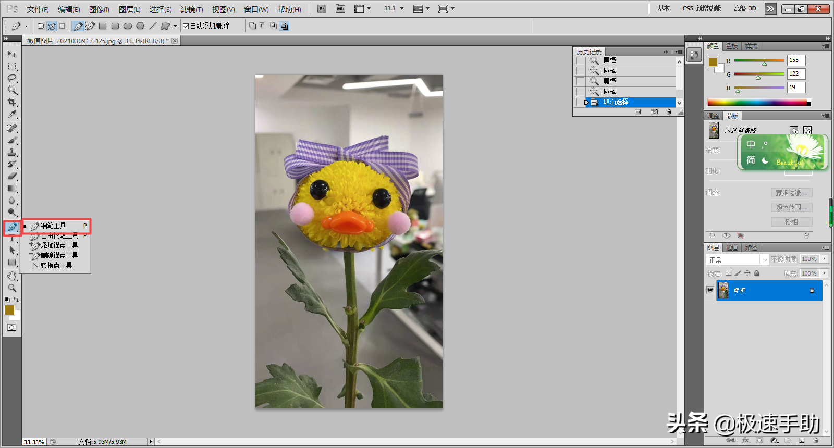Choose the ellipse shape in options bar

tap(128, 26)
